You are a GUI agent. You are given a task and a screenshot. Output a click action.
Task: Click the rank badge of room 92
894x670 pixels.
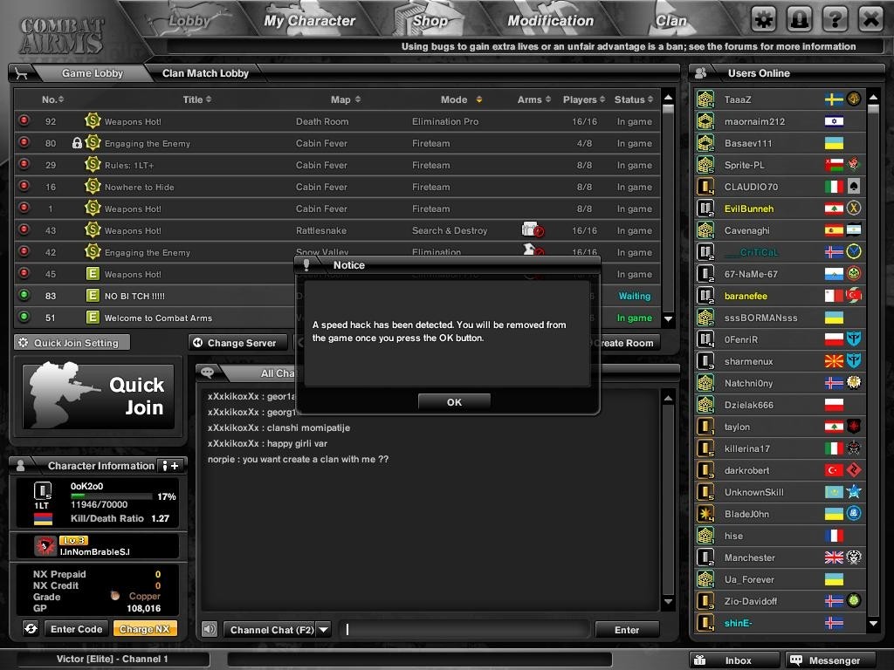tap(93, 120)
